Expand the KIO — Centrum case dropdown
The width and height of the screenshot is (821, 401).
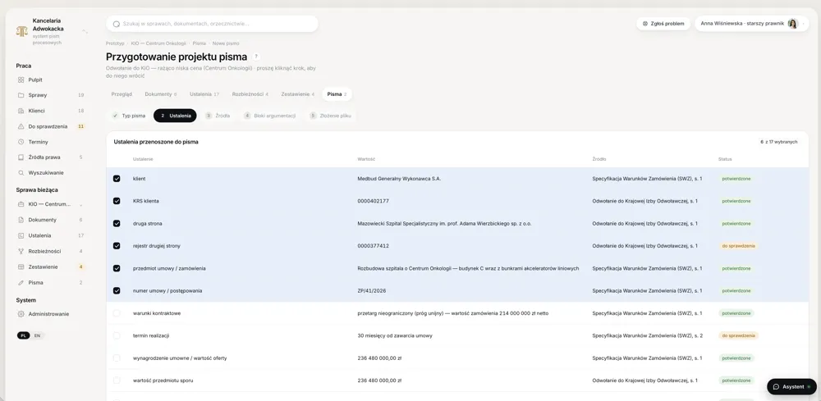(80, 204)
